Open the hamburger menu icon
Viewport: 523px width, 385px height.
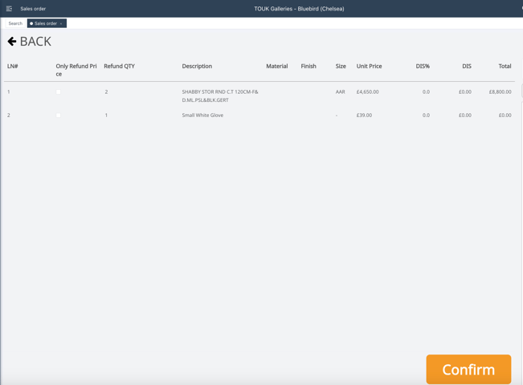coord(9,9)
